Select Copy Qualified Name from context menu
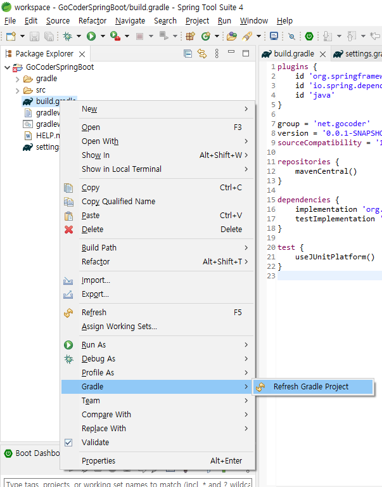 (x=158, y=202)
